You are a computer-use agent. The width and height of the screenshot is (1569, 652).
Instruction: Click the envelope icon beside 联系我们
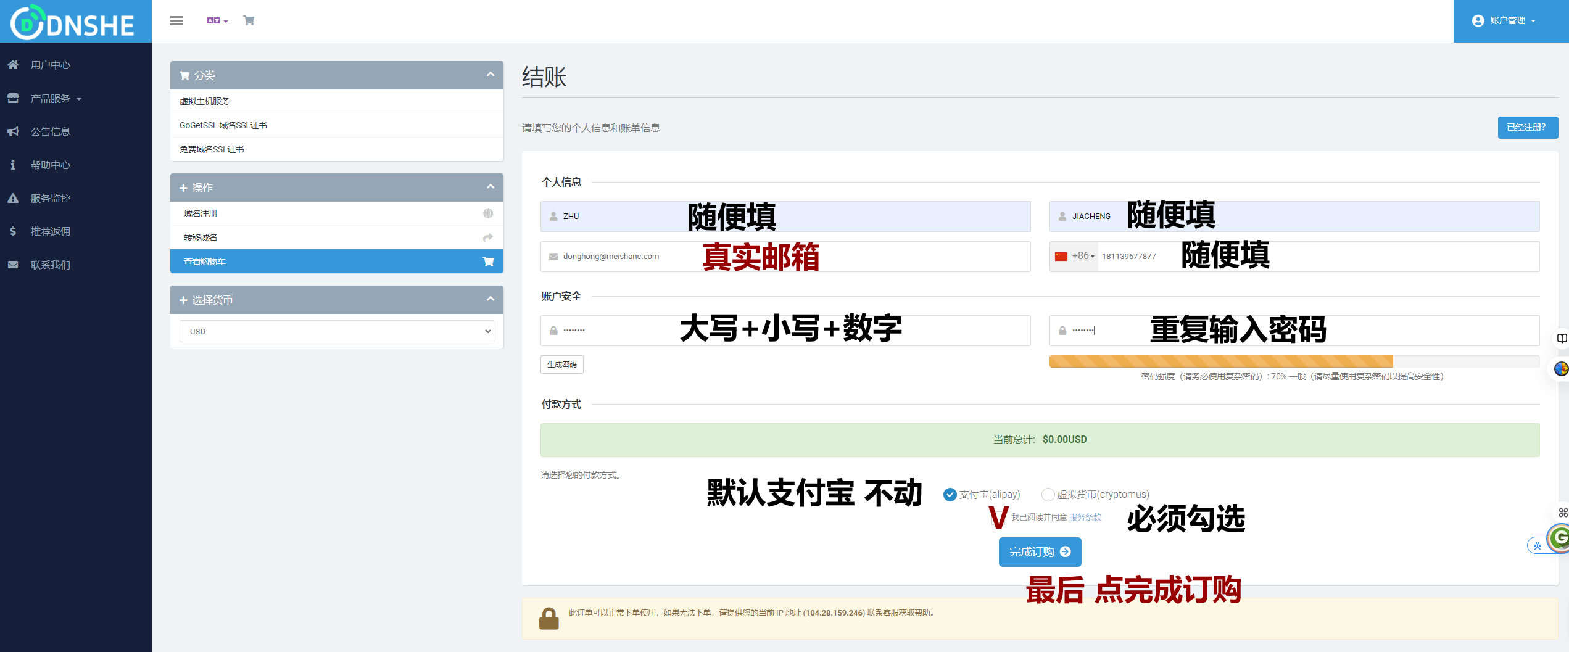click(x=13, y=265)
